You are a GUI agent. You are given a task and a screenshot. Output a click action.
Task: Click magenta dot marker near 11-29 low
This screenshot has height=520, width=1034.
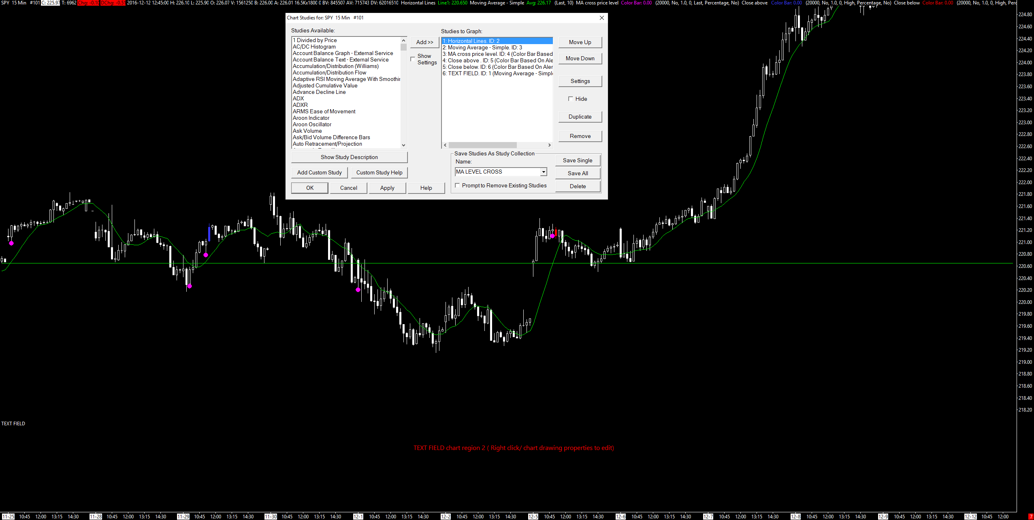pos(189,286)
